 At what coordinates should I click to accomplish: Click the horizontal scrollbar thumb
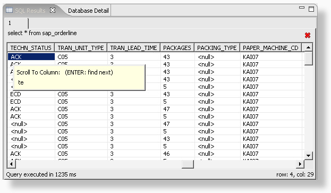188,164
